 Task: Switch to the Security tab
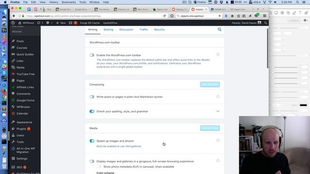coord(159,29)
